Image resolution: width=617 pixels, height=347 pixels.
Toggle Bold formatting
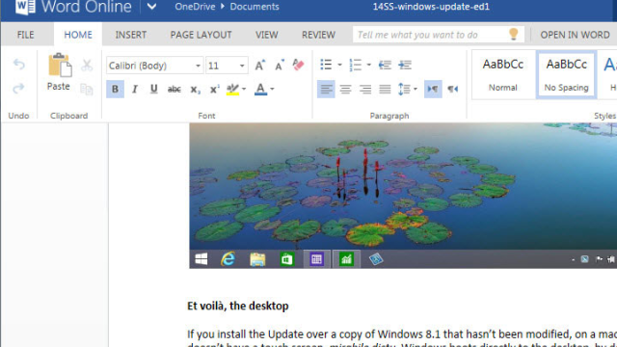115,90
